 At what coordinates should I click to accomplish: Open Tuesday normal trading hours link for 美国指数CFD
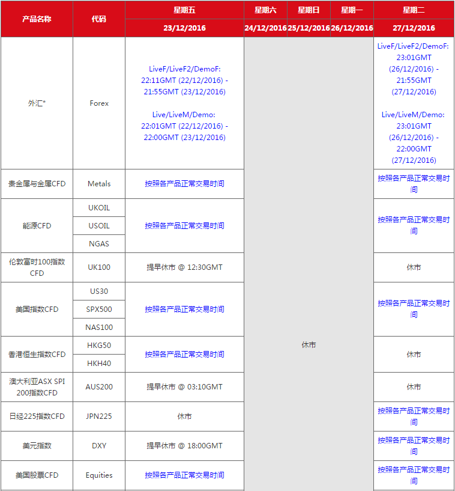(414, 309)
